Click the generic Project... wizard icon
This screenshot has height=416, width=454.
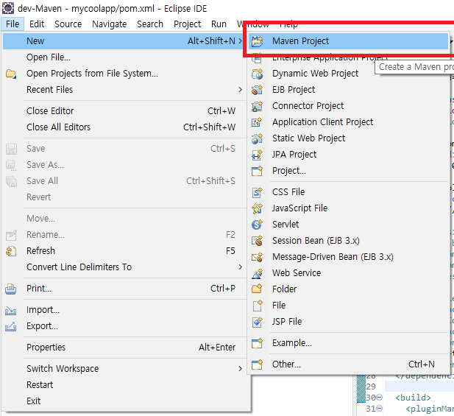pos(257,171)
